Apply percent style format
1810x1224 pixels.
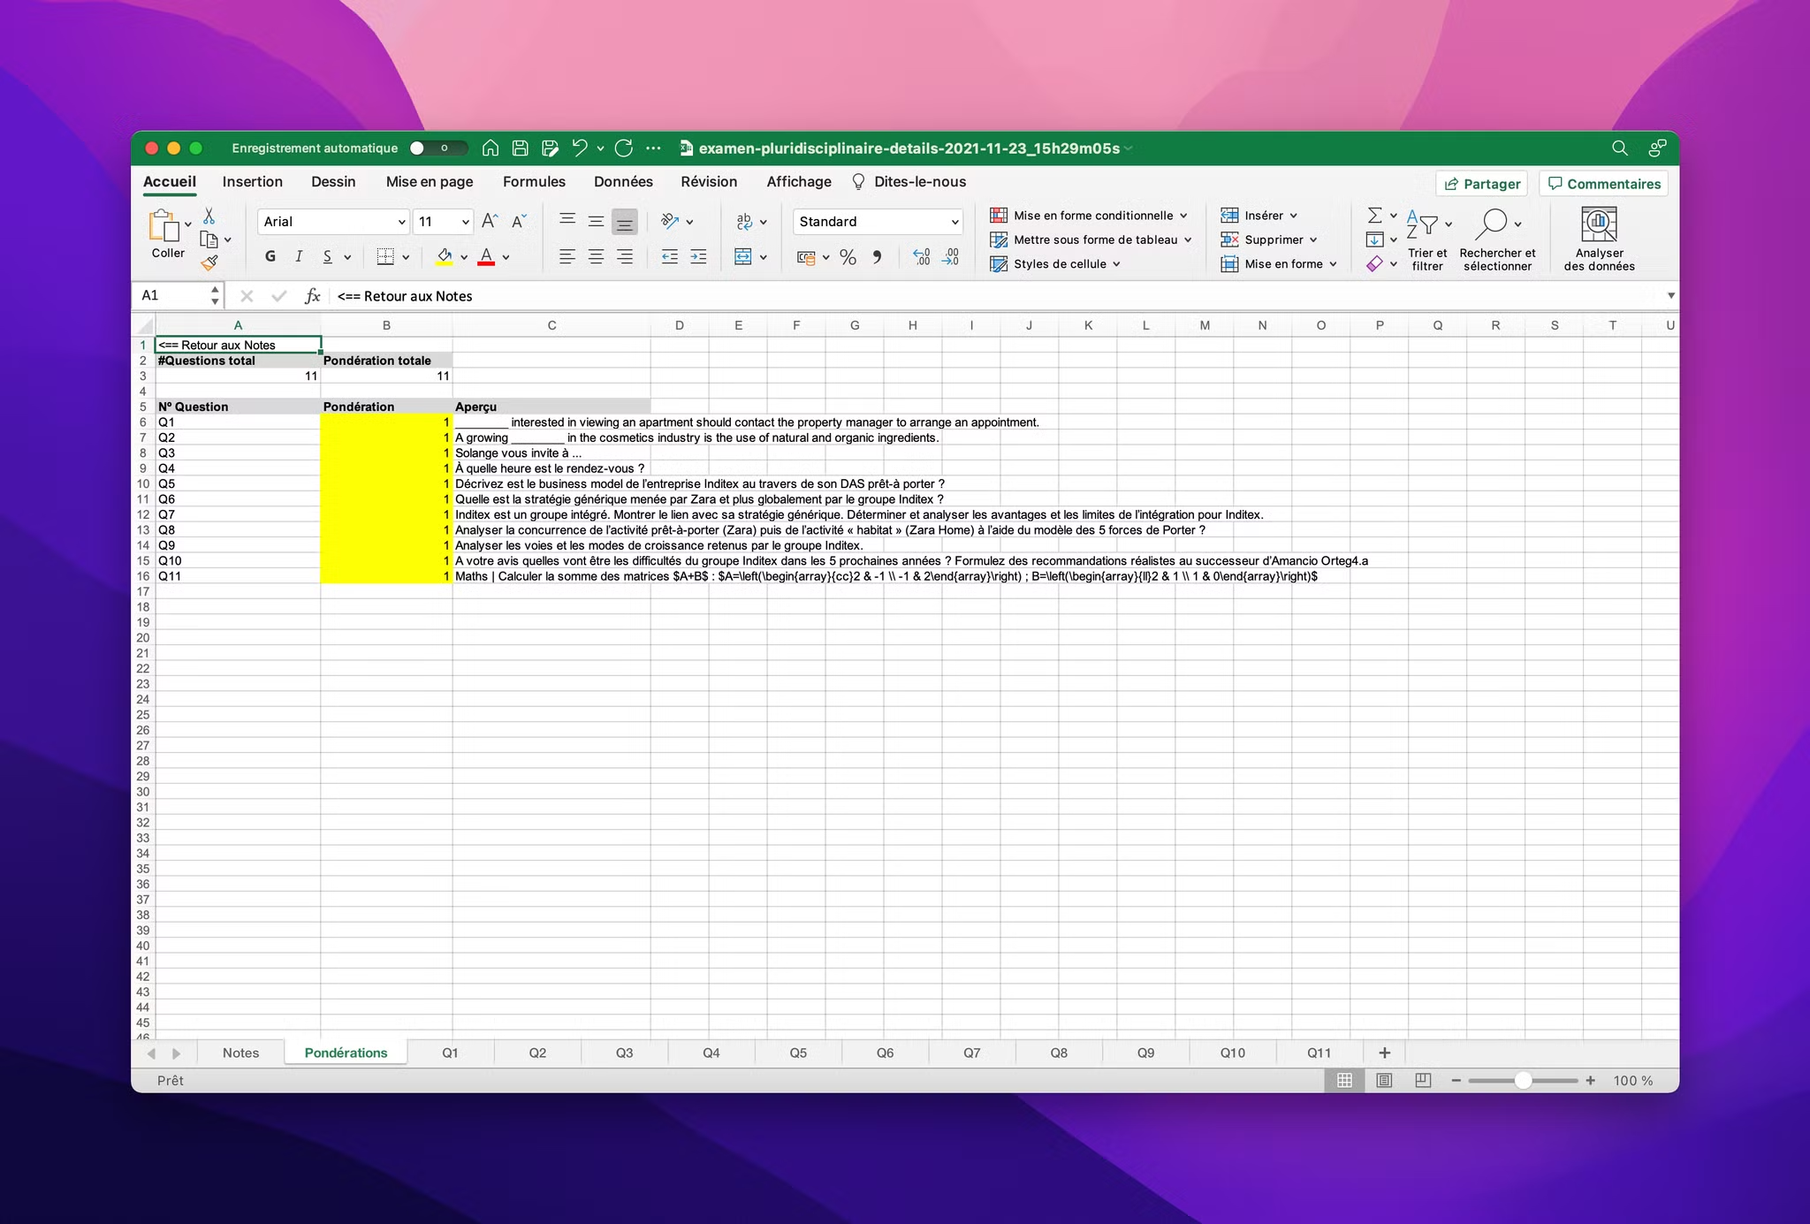click(848, 257)
